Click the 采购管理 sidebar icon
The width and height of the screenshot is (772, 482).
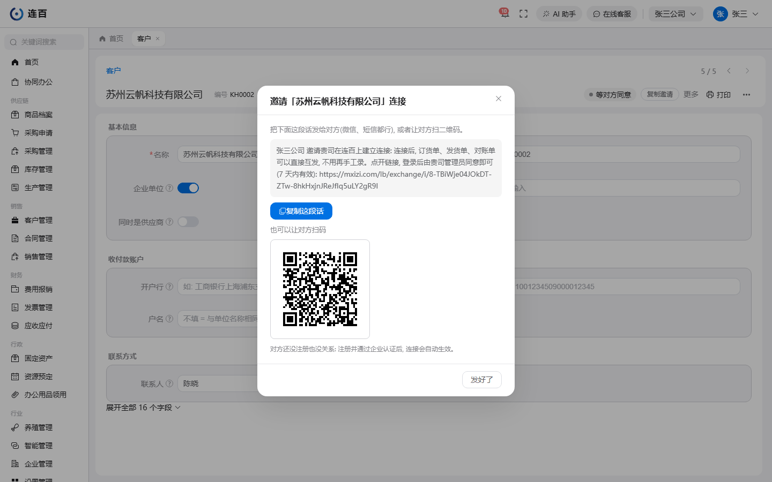[x=15, y=151]
